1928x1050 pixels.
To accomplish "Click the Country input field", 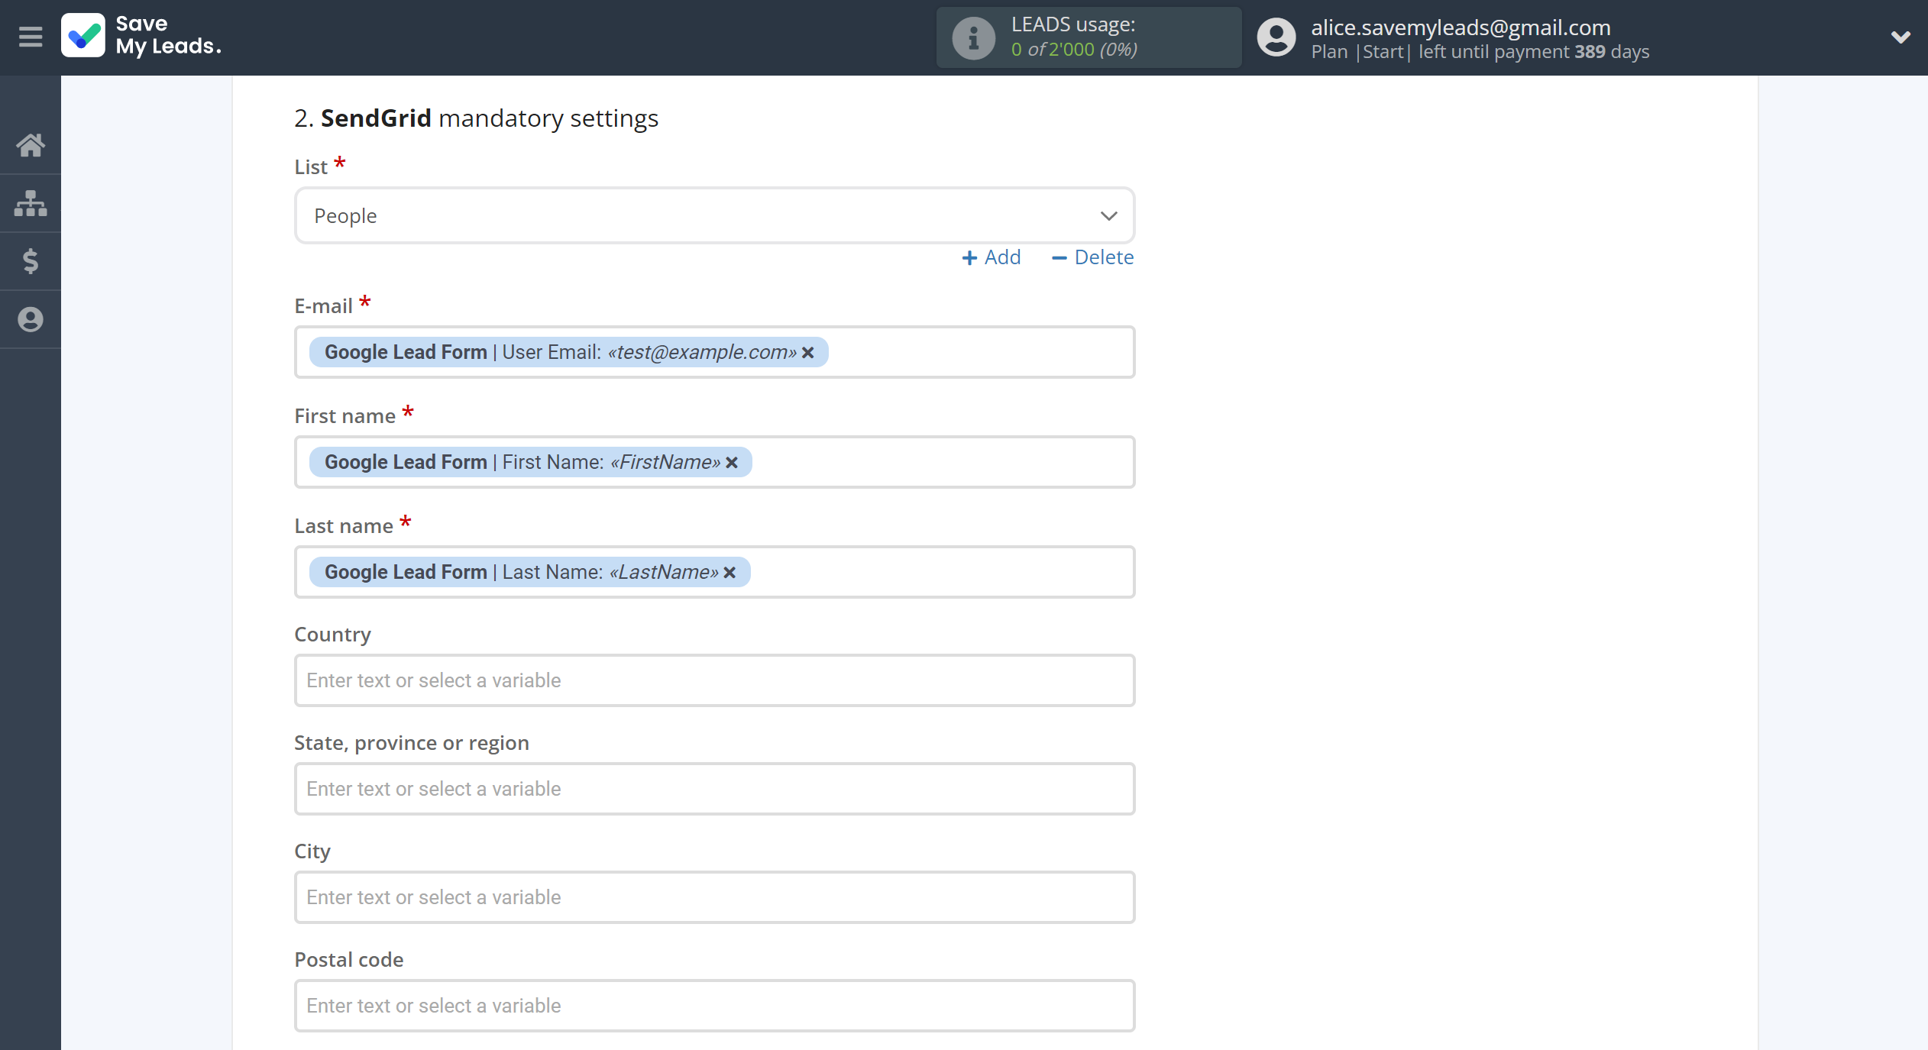I will pos(714,680).
